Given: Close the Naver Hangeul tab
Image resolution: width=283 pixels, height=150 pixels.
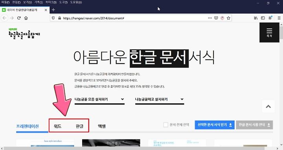Looking at the screenshot, I should coord(46,10).
